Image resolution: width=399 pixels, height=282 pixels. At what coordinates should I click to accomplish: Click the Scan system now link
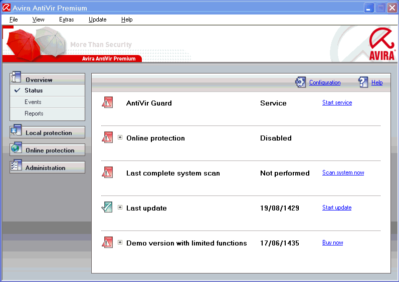tap(343, 172)
